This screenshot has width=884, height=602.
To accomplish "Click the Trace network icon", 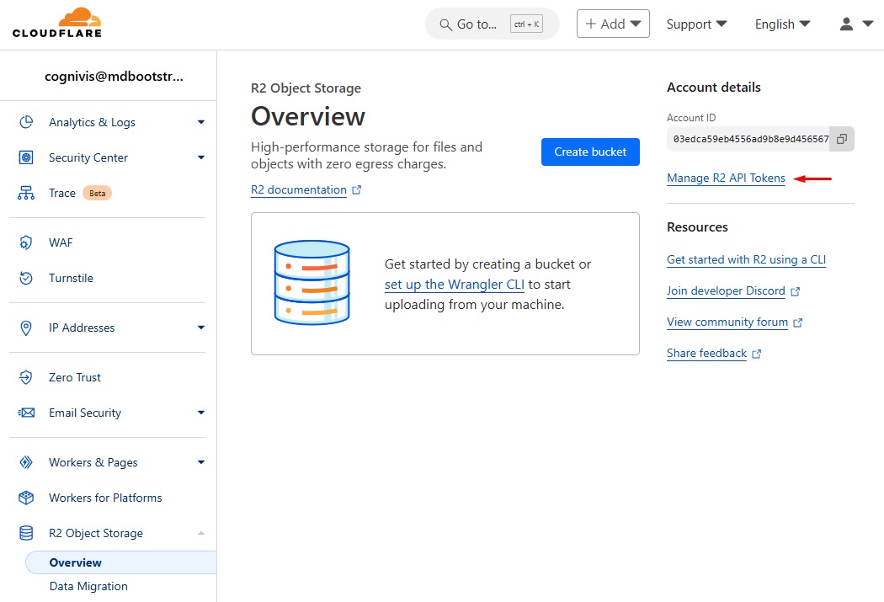I will [26, 193].
